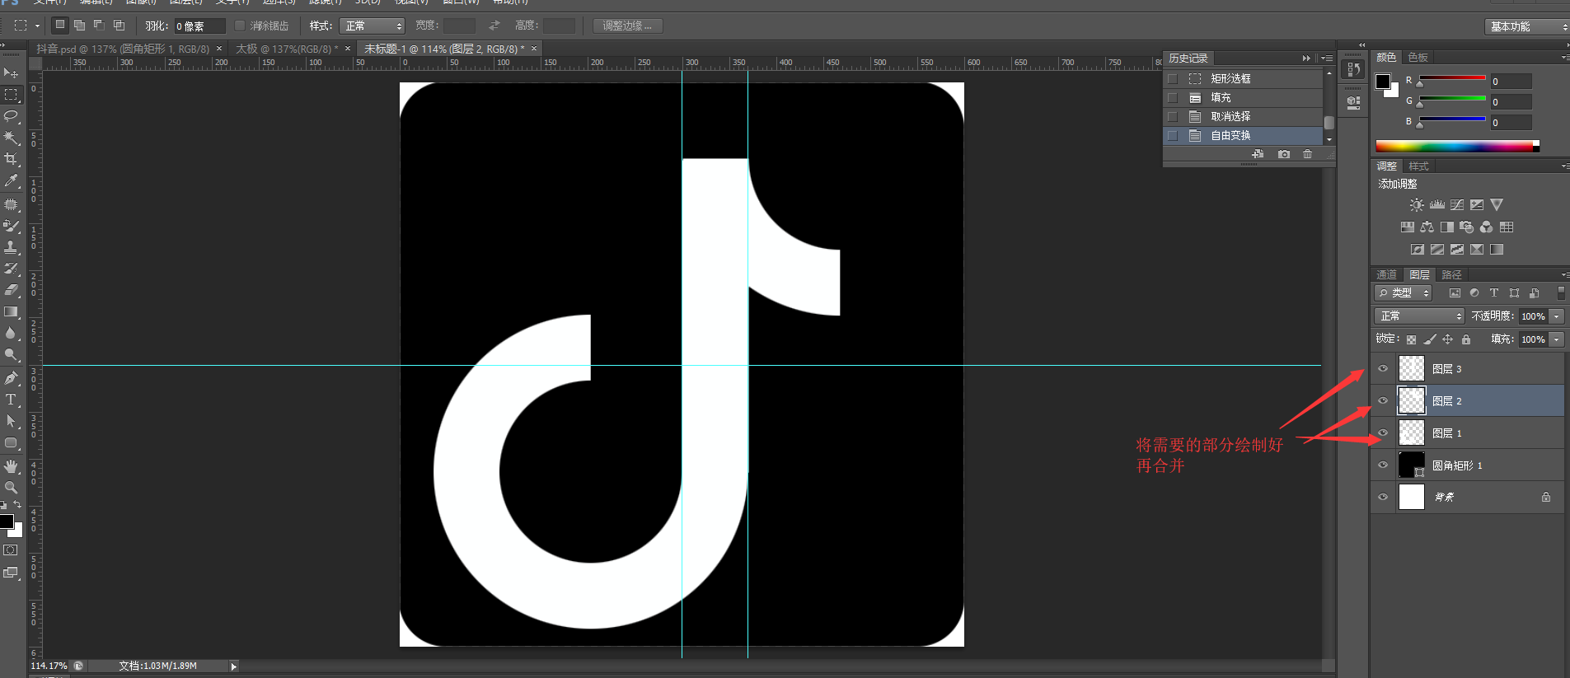Select the Eyedropper tool

[x=11, y=180]
